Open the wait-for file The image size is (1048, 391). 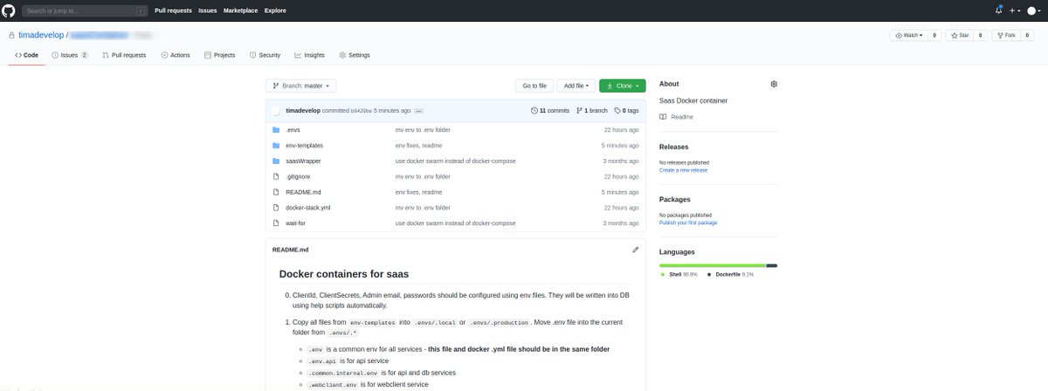pos(295,223)
